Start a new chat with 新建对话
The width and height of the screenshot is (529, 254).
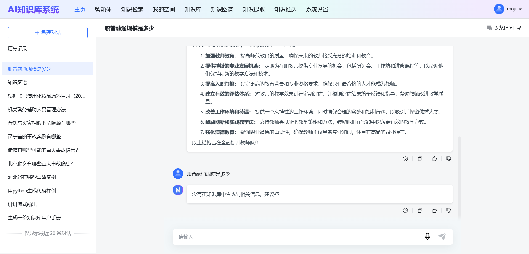click(x=48, y=33)
